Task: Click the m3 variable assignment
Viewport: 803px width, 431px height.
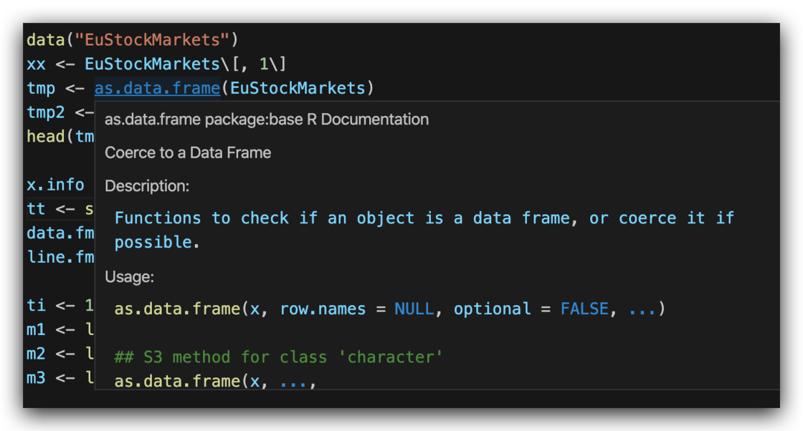Action: [x=36, y=377]
